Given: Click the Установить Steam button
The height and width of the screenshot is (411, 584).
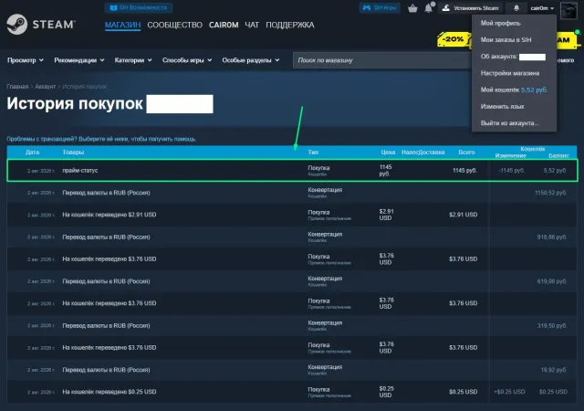Looking at the screenshot, I should [471, 8].
